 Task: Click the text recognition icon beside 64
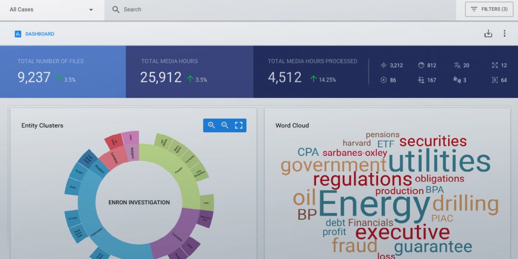pyautogui.click(x=495, y=80)
